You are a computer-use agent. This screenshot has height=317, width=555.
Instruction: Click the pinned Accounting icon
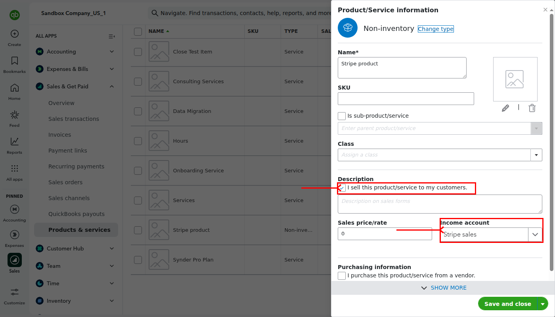click(15, 209)
